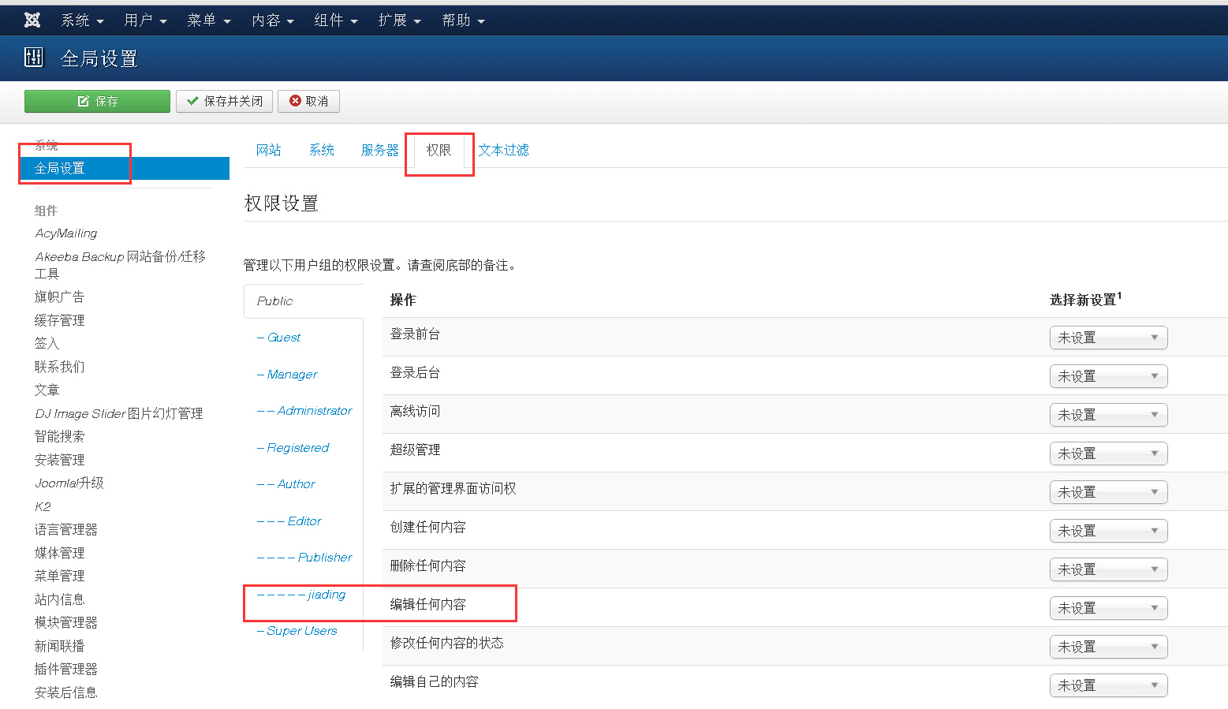Open the 修改任何内容的状态 dropdown
1228x709 pixels.
[1108, 647]
